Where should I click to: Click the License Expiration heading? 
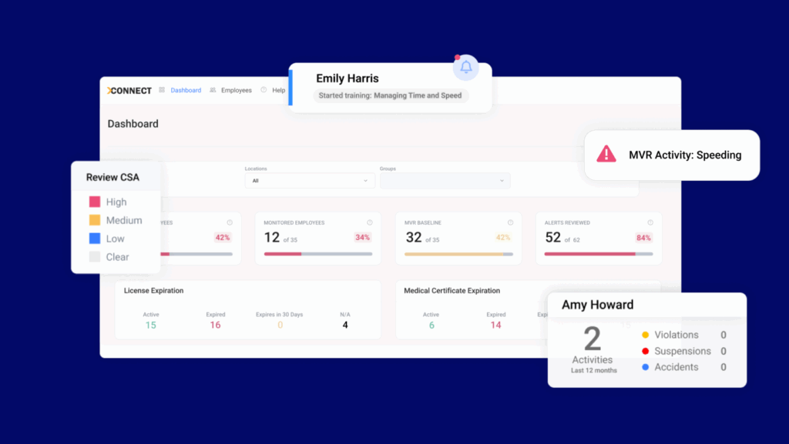(x=153, y=291)
